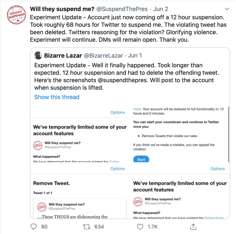Like the tweet with the heart icon
The height and width of the screenshot is (234, 236).
coord(140,226)
